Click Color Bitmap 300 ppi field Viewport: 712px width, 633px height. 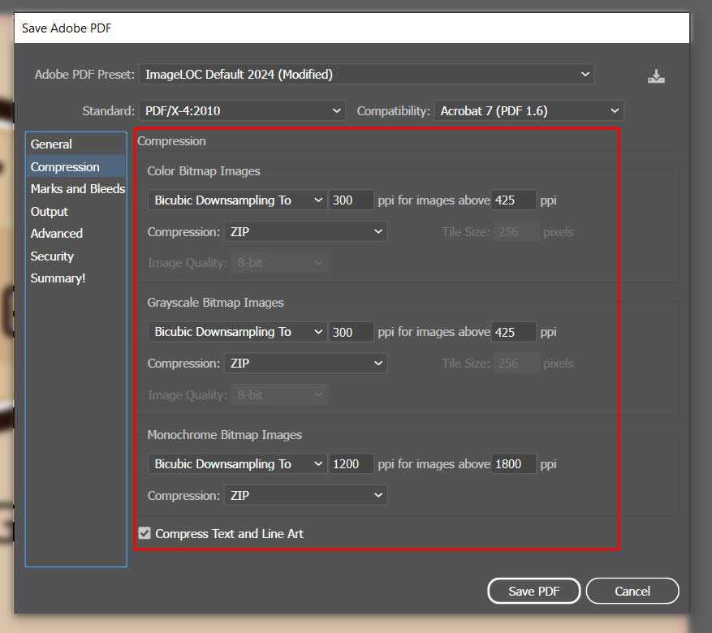(352, 200)
